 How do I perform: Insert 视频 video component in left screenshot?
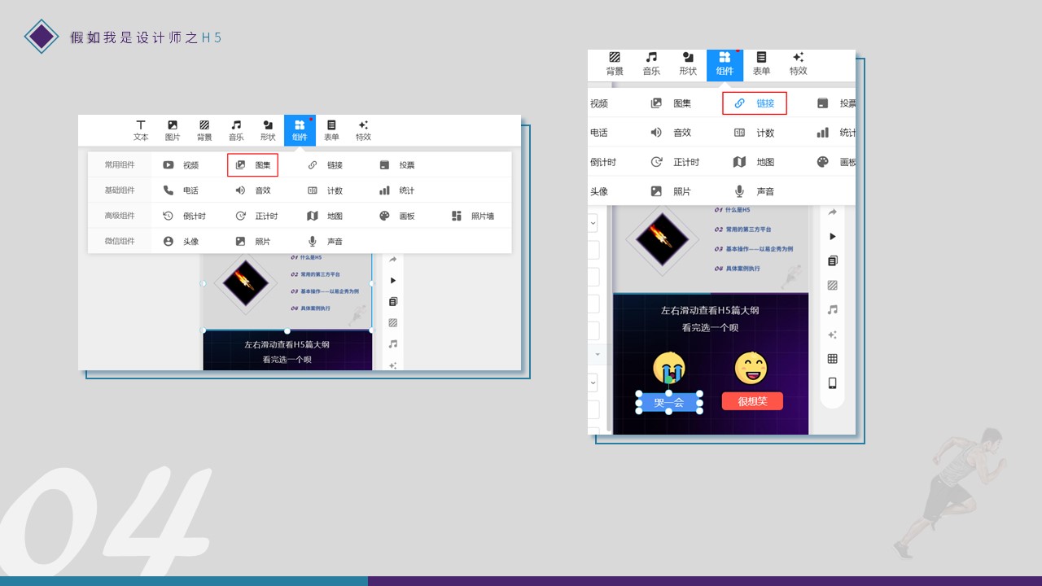pyautogui.click(x=181, y=165)
